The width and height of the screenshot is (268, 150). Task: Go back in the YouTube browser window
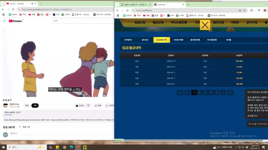[x=3, y=9]
